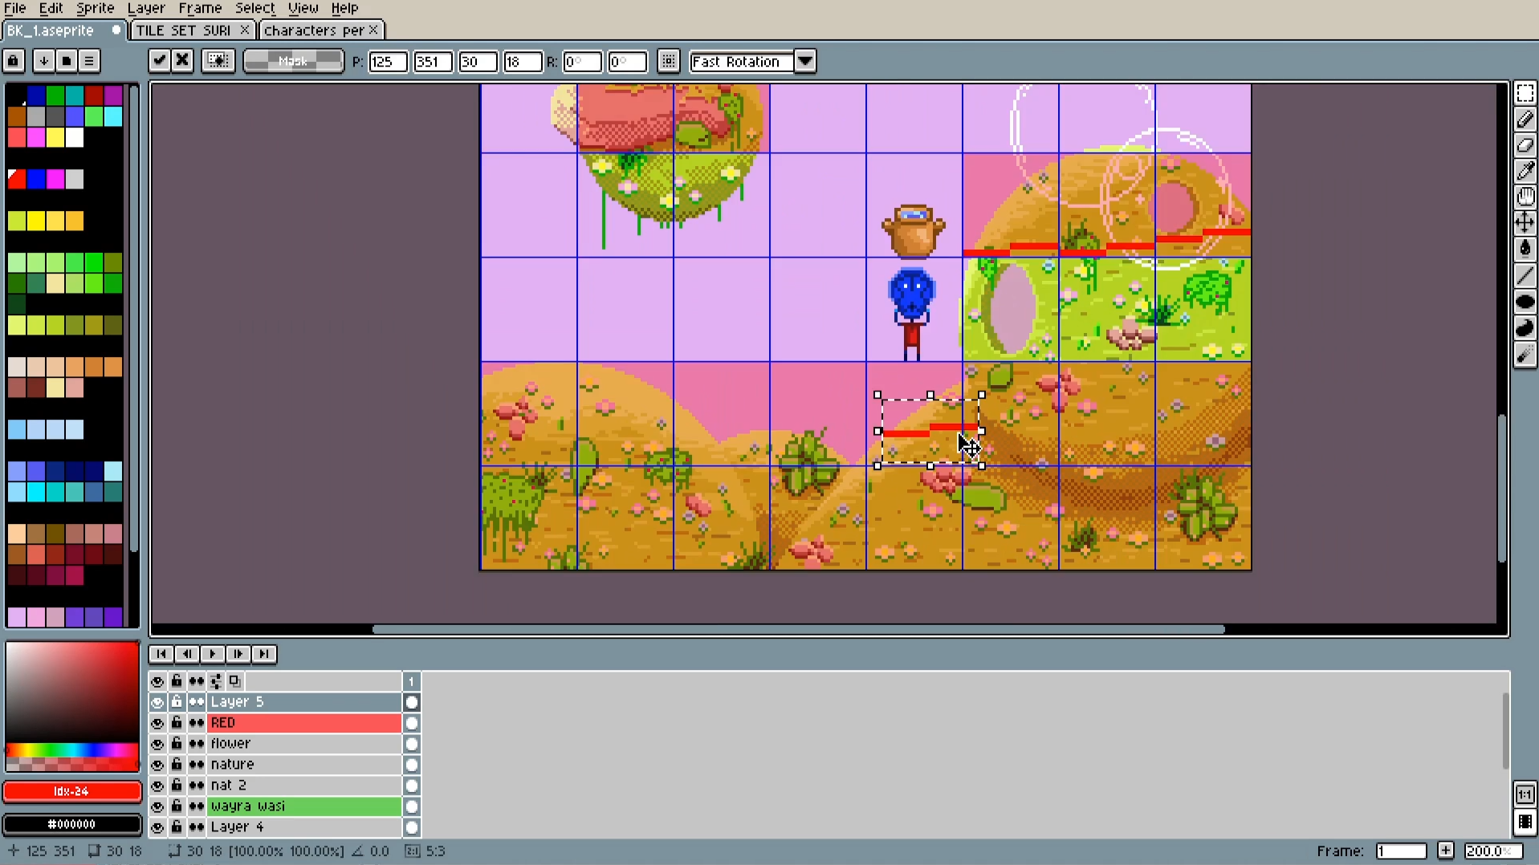Open the Fast Rotation dropdown arrow
This screenshot has height=865, width=1539.
coord(805,61)
